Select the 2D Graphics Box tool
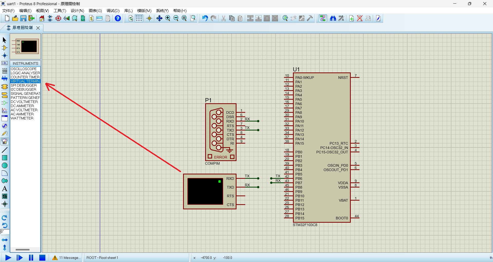 coord(5,158)
